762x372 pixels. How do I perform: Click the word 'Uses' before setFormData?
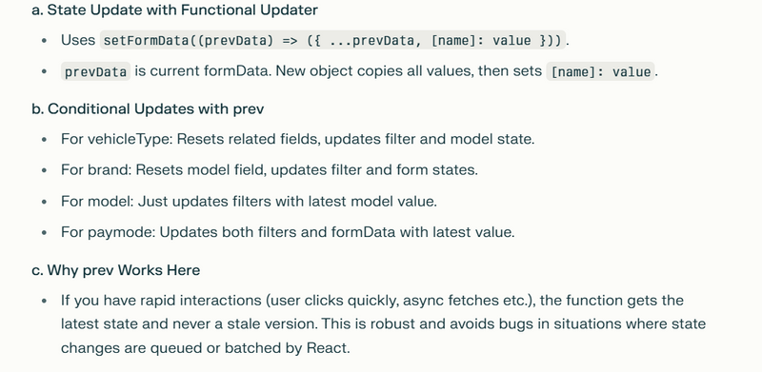tap(78, 40)
